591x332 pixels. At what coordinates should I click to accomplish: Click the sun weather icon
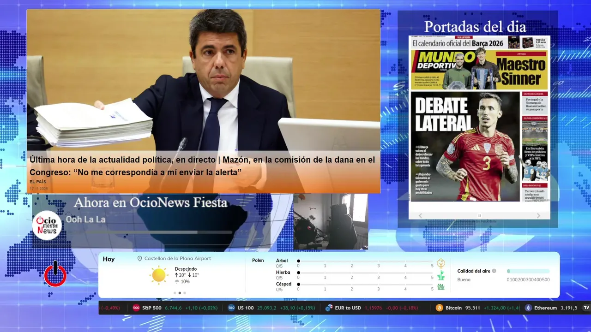point(159,275)
